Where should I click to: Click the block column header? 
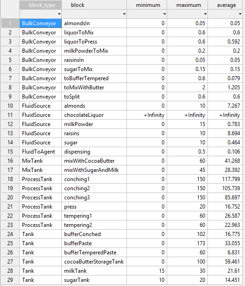coord(94,5)
